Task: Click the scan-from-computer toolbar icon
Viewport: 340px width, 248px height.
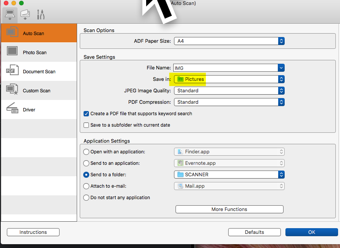Action: pos(10,15)
